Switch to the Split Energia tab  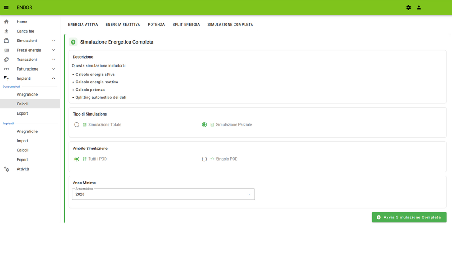tap(186, 25)
